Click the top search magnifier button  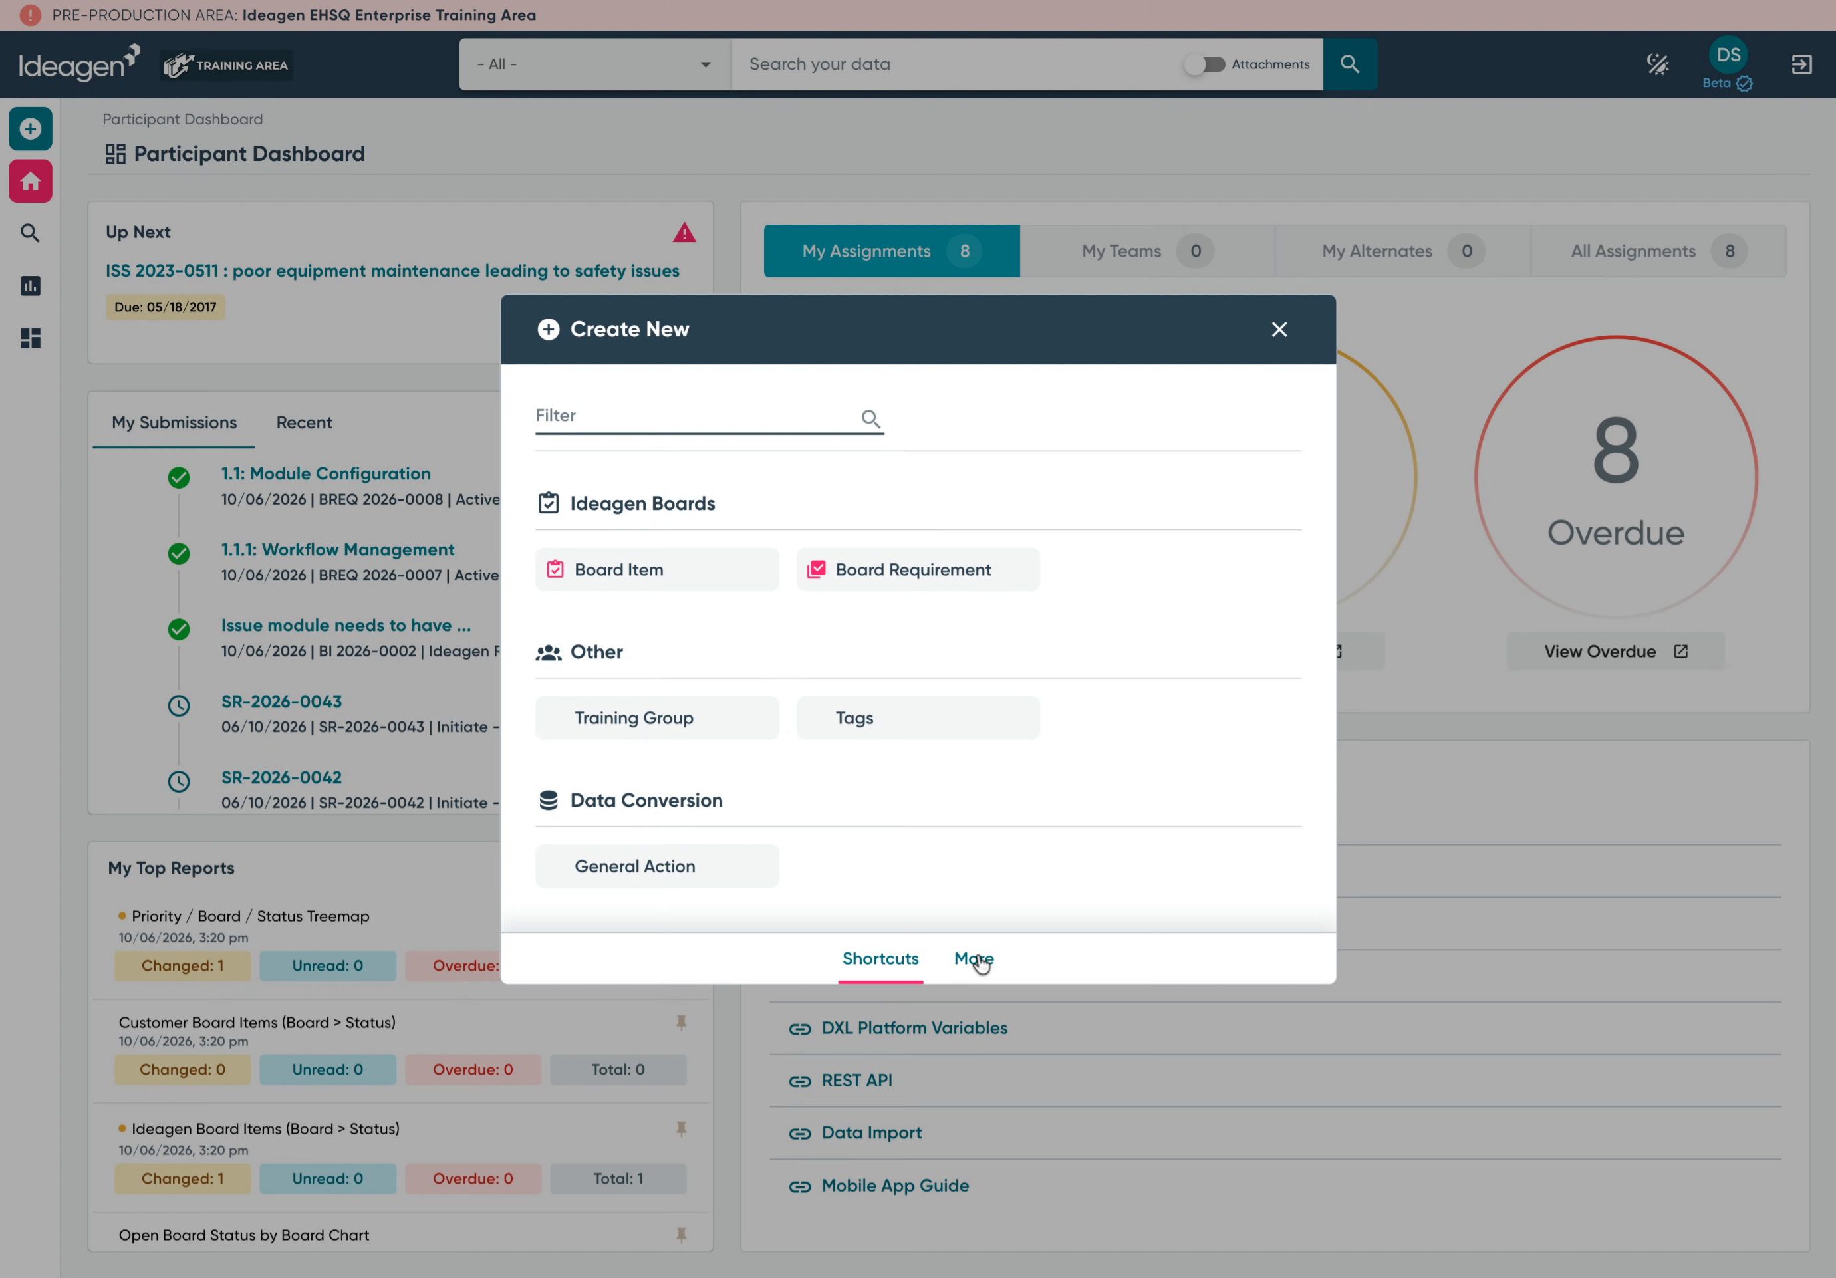point(1350,64)
